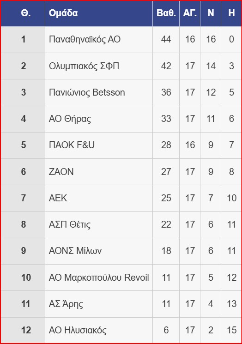Open the ΑΕΚ team entry
242x344 pixels.
tap(58, 198)
